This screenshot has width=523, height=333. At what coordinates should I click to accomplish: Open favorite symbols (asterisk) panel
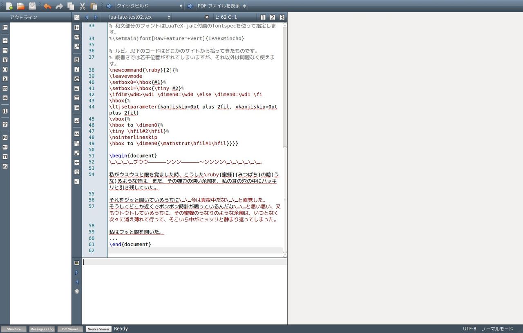[5, 98]
